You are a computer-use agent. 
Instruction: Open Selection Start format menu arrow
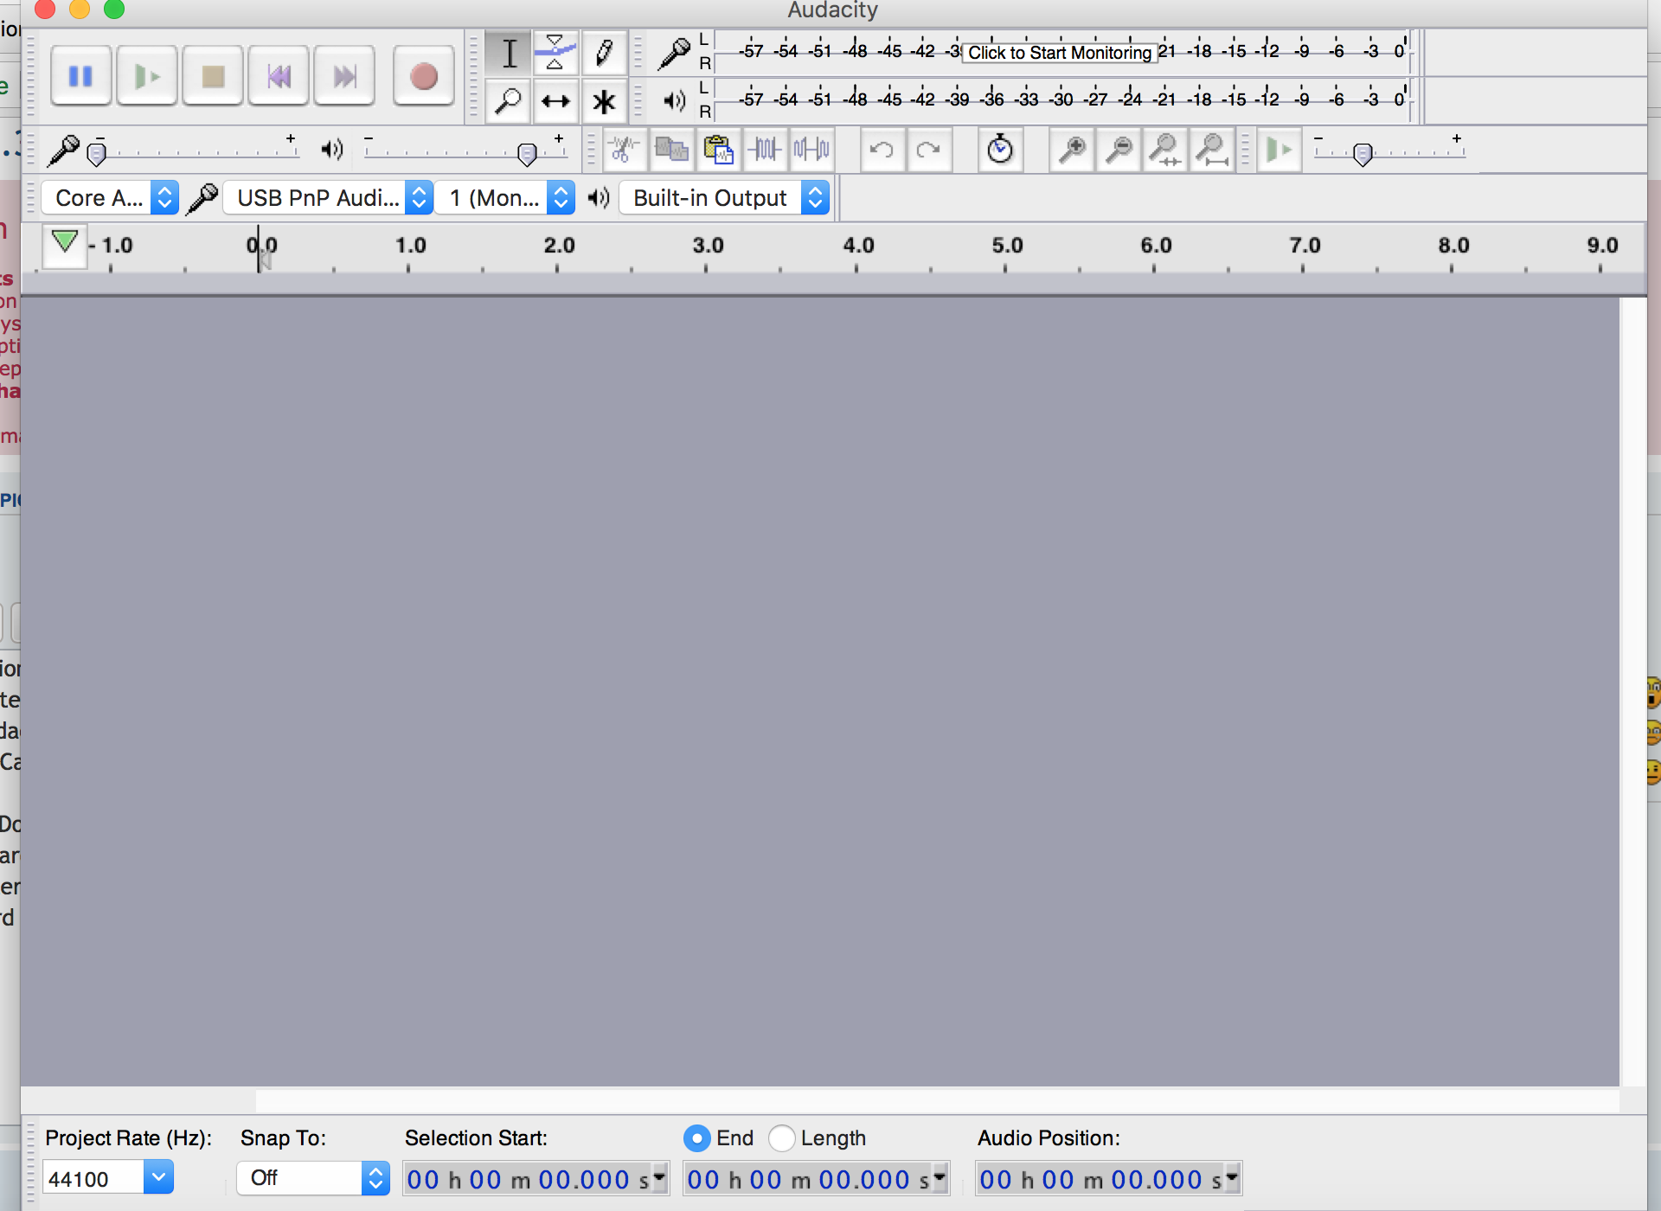[659, 1176]
